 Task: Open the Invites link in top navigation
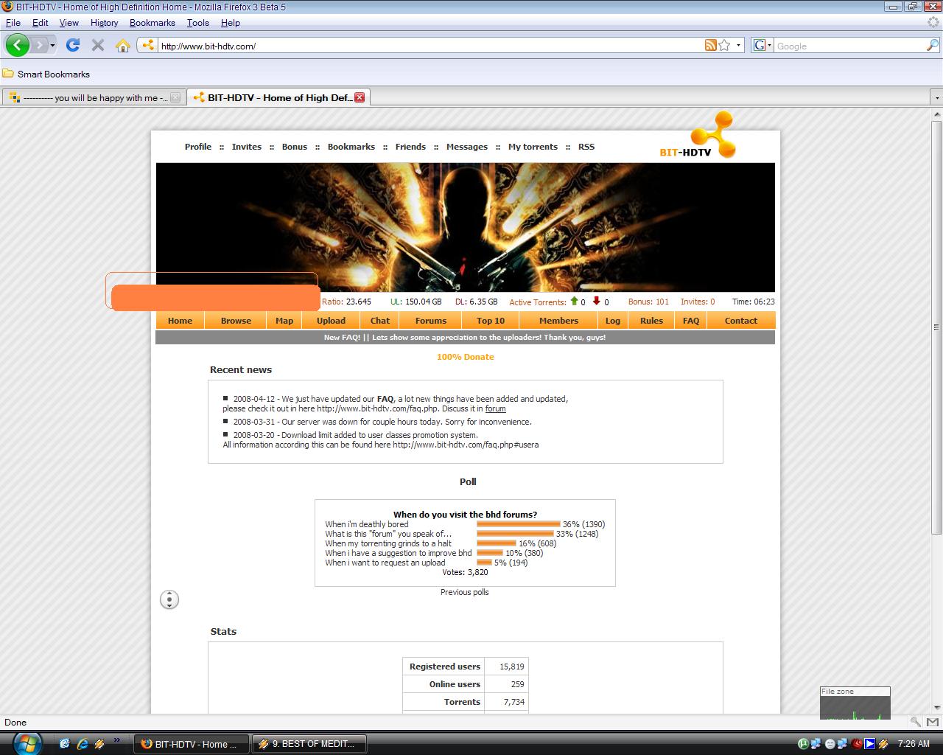[247, 147]
